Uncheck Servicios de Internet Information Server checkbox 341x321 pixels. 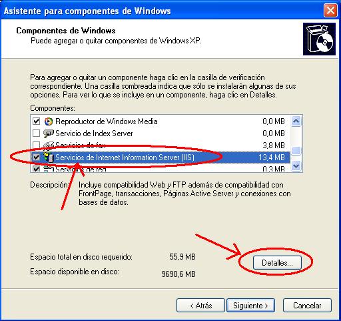pyautogui.click(x=36, y=157)
